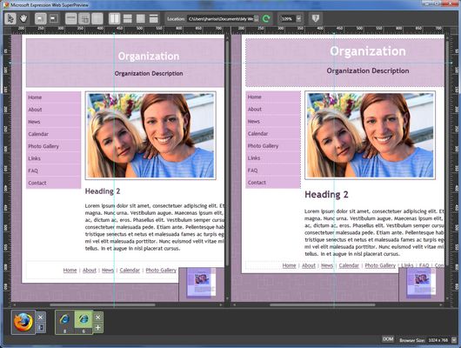The width and height of the screenshot is (461, 348).
Task: Remove the Firefox baseline browser
Action: pyautogui.click(x=41, y=317)
